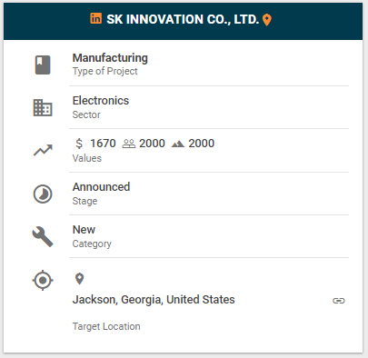Open the LinkedIn icon in the header
Image resolution: width=368 pixels, height=358 pixels.
coord(96,18)
